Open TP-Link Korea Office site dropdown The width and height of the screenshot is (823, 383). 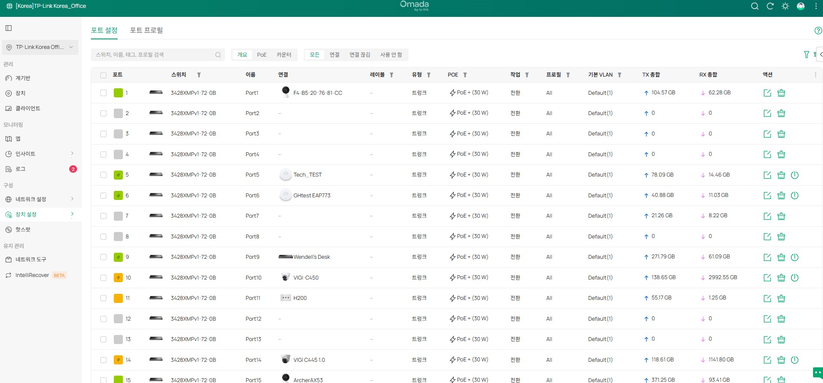point(40,47)
